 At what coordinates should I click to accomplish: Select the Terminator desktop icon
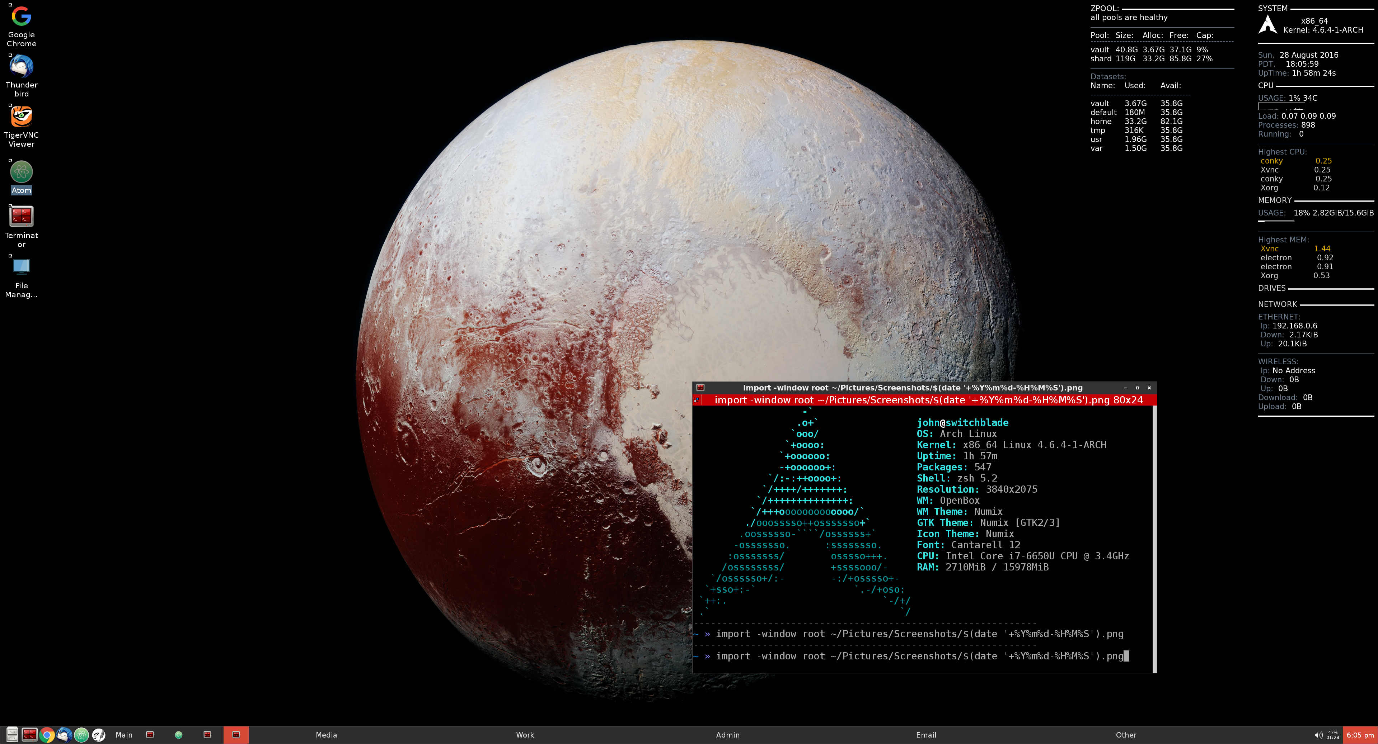(x=22, y=227)
